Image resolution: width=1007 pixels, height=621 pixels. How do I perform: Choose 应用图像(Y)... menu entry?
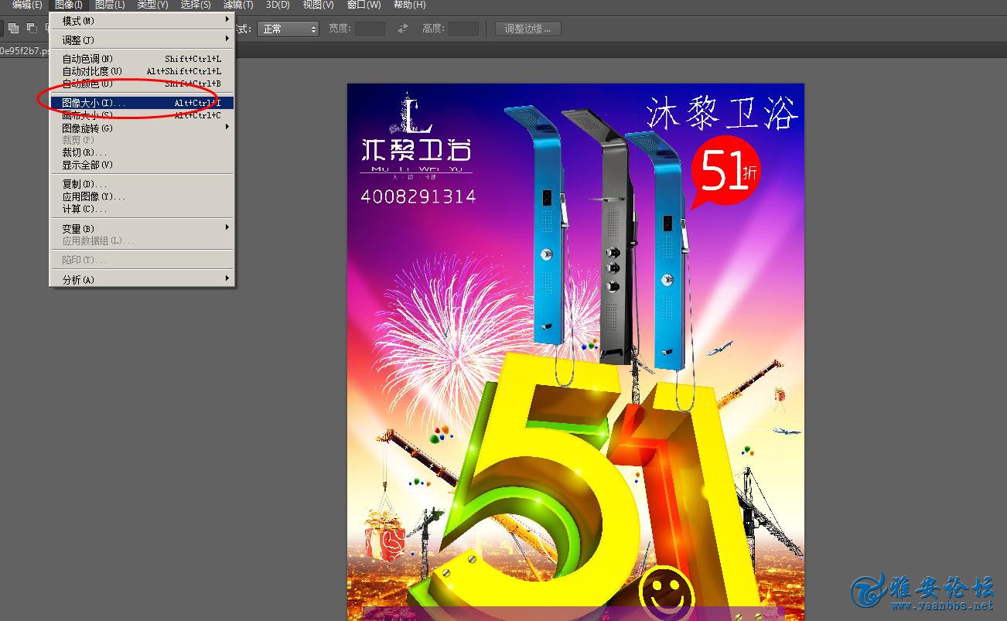142,196
